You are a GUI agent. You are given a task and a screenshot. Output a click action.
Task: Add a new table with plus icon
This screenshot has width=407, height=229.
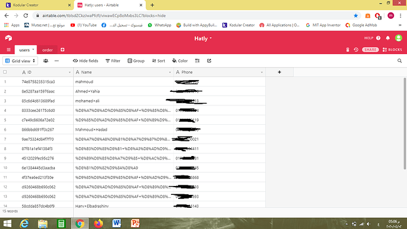tap(63, 49)
